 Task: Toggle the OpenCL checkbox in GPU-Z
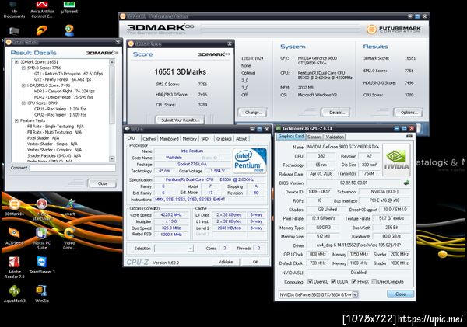(x=310, y=281)
